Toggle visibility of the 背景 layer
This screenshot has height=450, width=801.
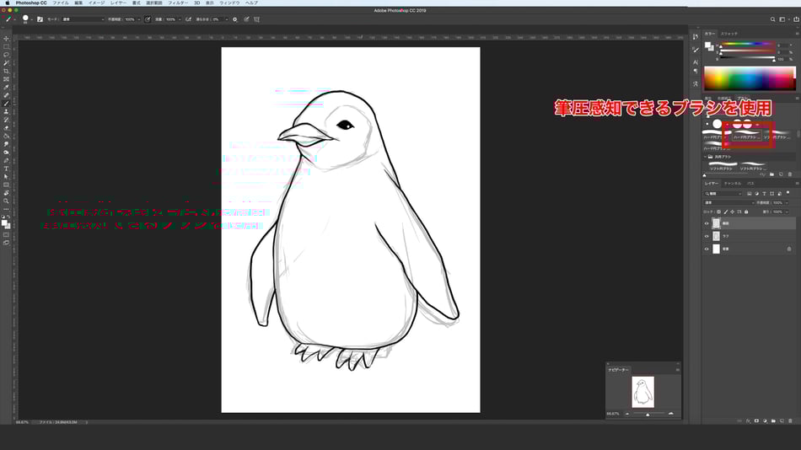coord(707,249)
